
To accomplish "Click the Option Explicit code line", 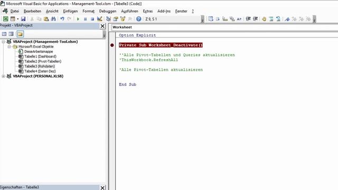I will 137,35.
